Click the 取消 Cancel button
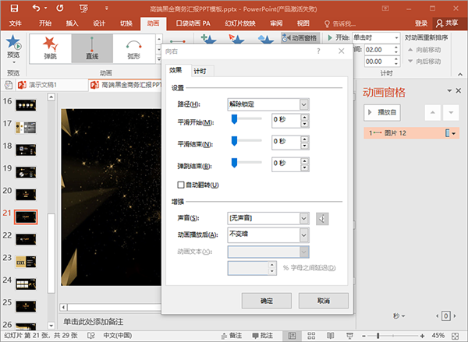This screenshot has height=342, width=468. click(x=324, y=301)
